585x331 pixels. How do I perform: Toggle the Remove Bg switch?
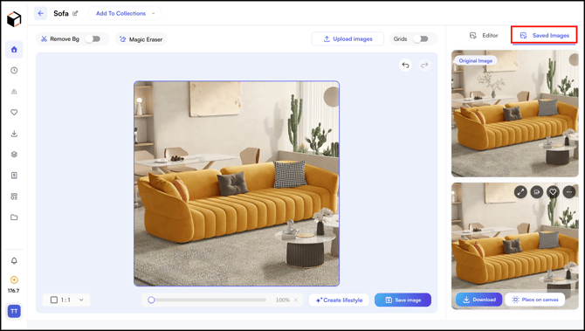[93, 38]
